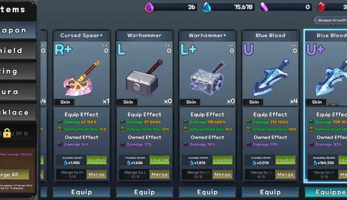Screen dimensions: 347x200
Task: Click the purple droplet currency icon
Action: (149, 7)
